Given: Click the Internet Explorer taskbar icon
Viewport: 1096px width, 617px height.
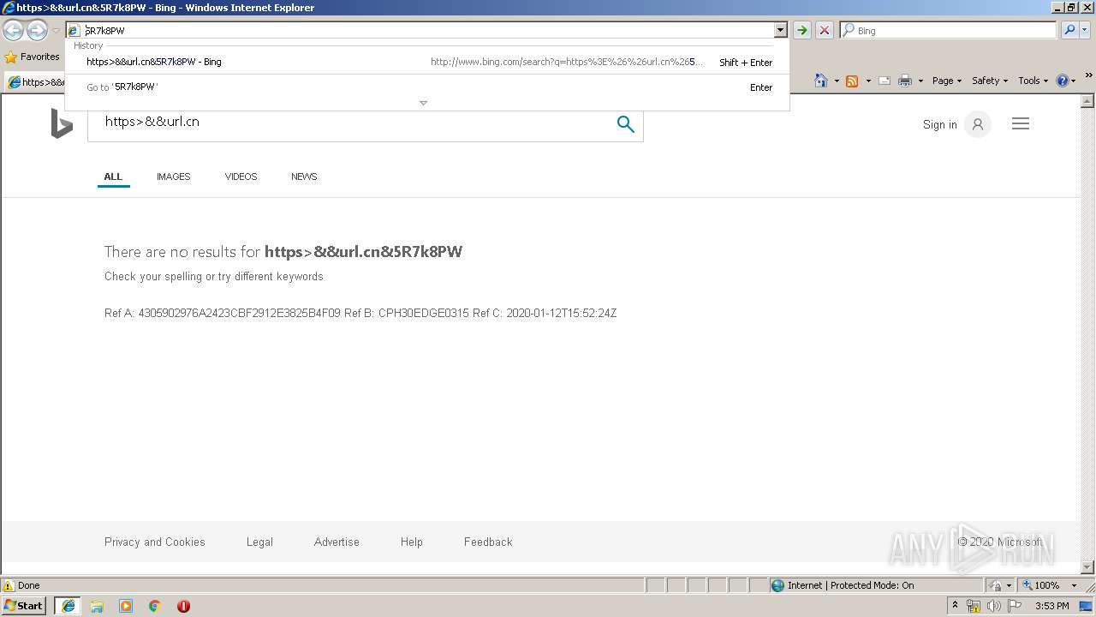Looking at the screenshot, I should point(68,606).
